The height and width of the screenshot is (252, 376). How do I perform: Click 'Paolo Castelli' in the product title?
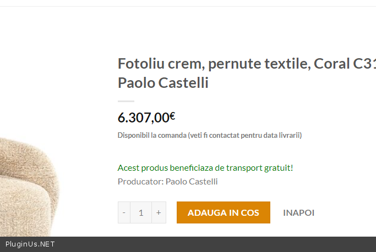[163, 83]
